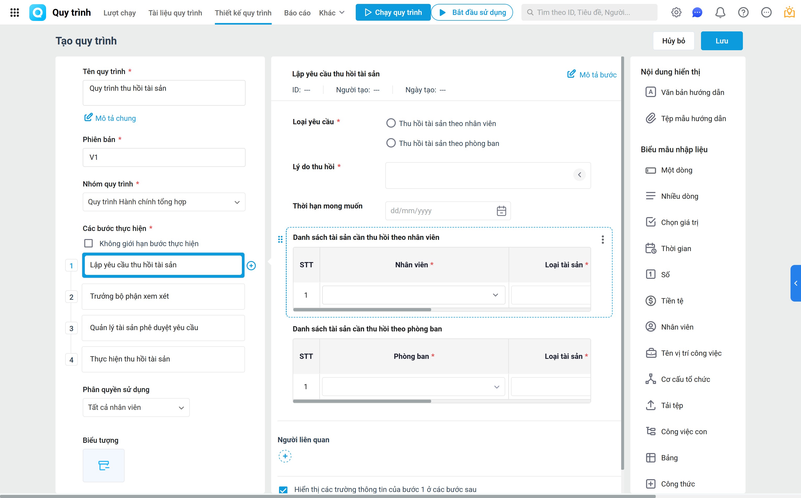Expand the blue side panel tab
The height and width of the screenshot is (498, 801).
pyautogui.click(x=796, y=283)
